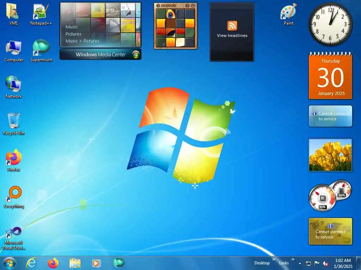Screen dimensions: 361x270
Task: Click the network tray icon
Action: coord(308,263)
